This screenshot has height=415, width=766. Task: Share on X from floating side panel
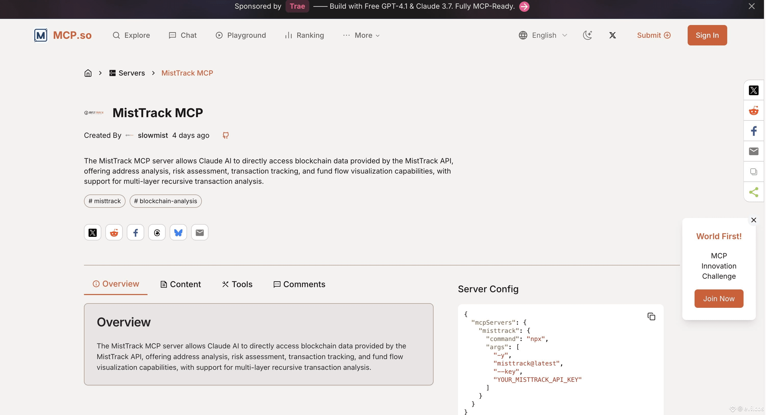753,90
